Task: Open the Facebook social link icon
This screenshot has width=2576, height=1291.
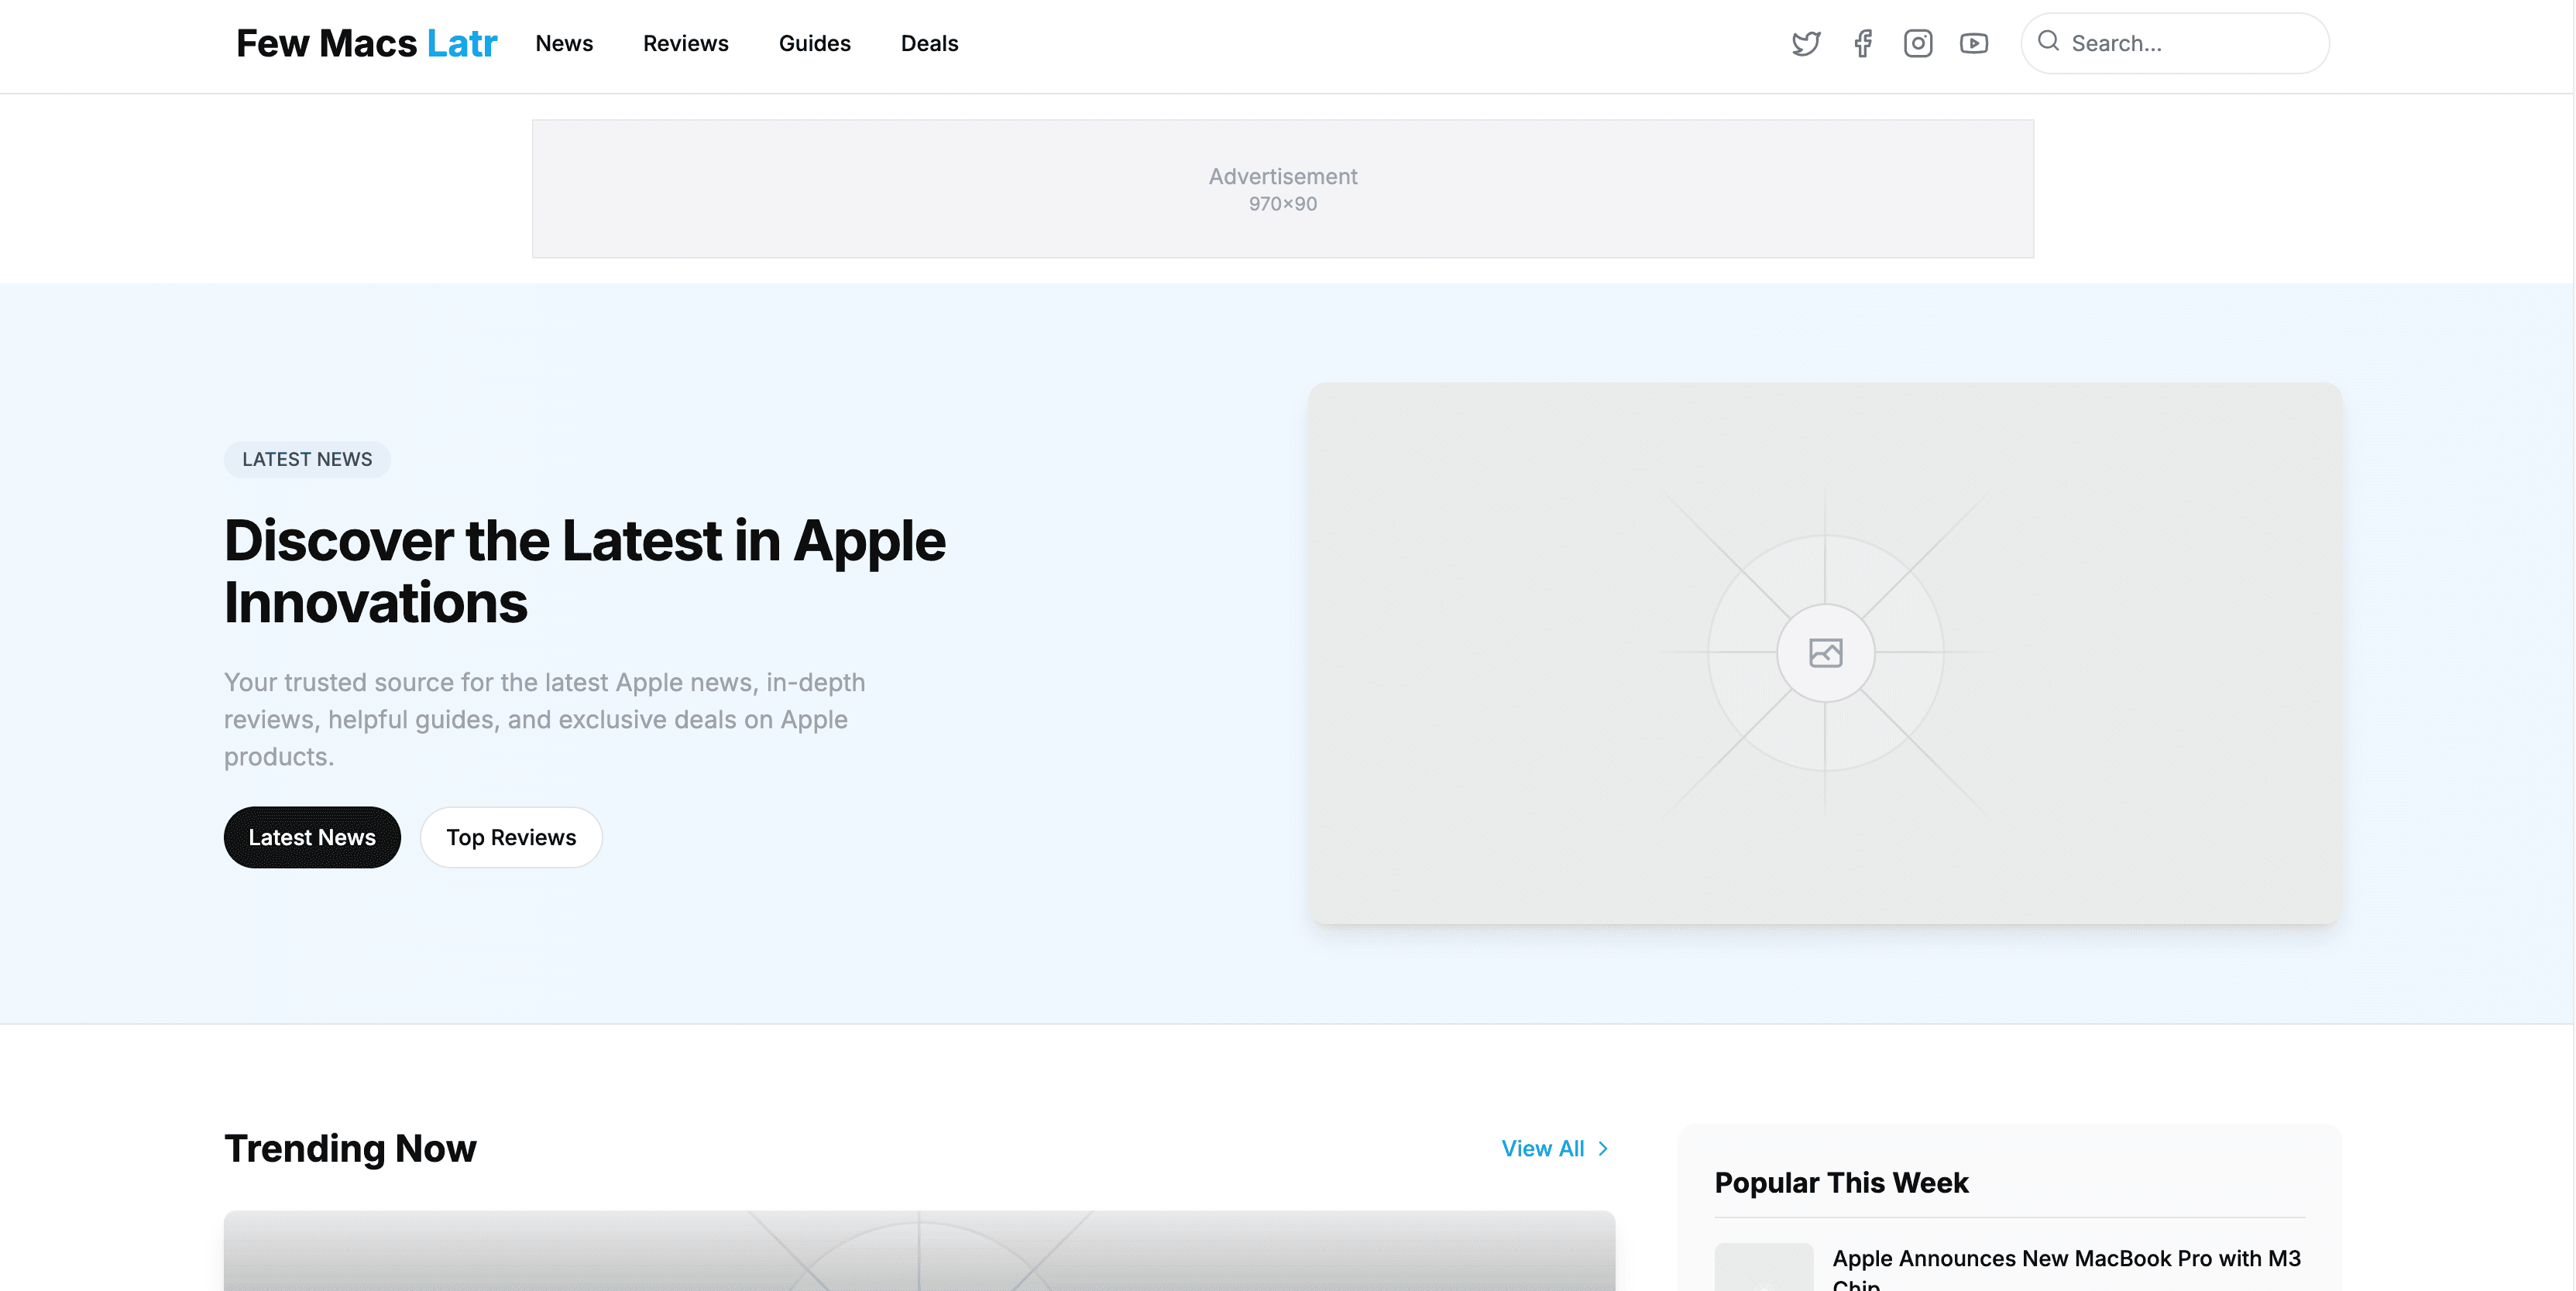Action: (x=1862, y=43)
